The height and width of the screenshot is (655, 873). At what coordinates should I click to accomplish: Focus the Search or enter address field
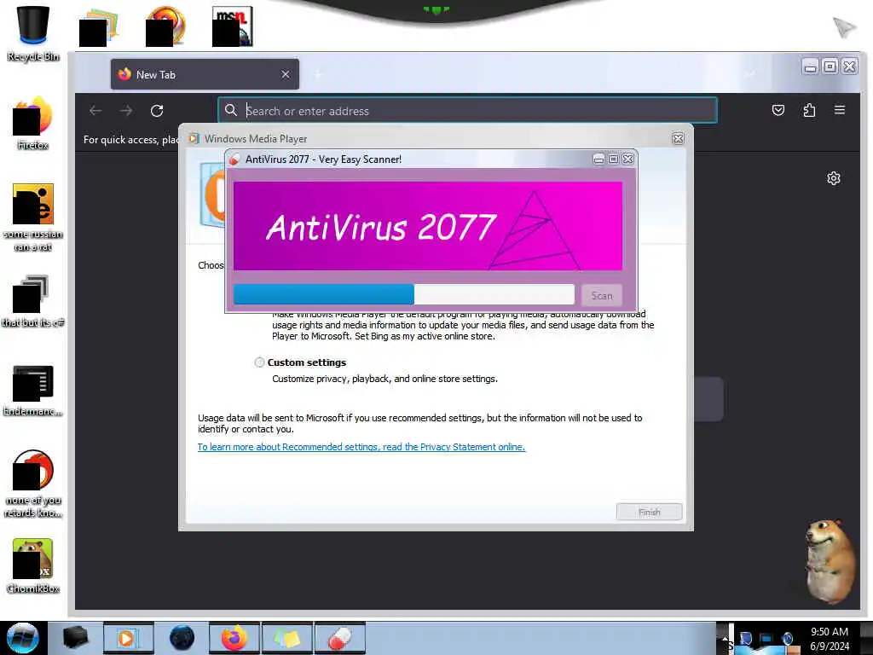(x=467, y=110)
